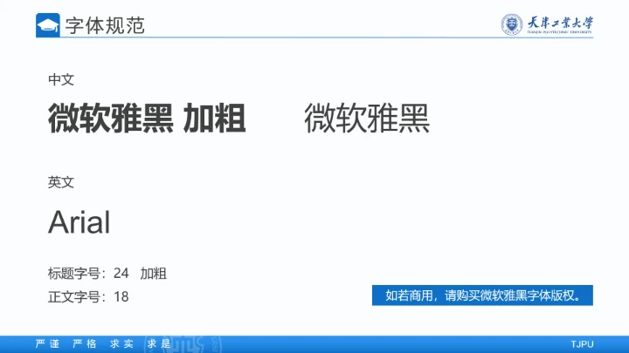Click the university calligraphy name logo

(x=560, y=24)
